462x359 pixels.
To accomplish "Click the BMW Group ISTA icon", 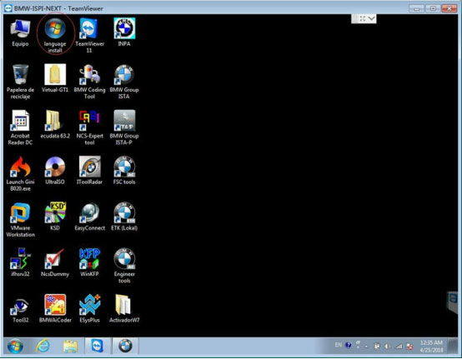I will tap(124, 82).
